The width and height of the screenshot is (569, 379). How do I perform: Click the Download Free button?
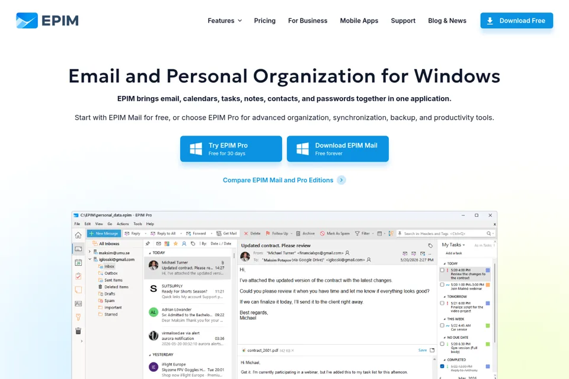(516, 21)
